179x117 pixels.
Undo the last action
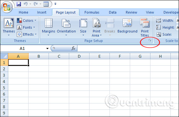pyautogui.click(x=25, y=4)
